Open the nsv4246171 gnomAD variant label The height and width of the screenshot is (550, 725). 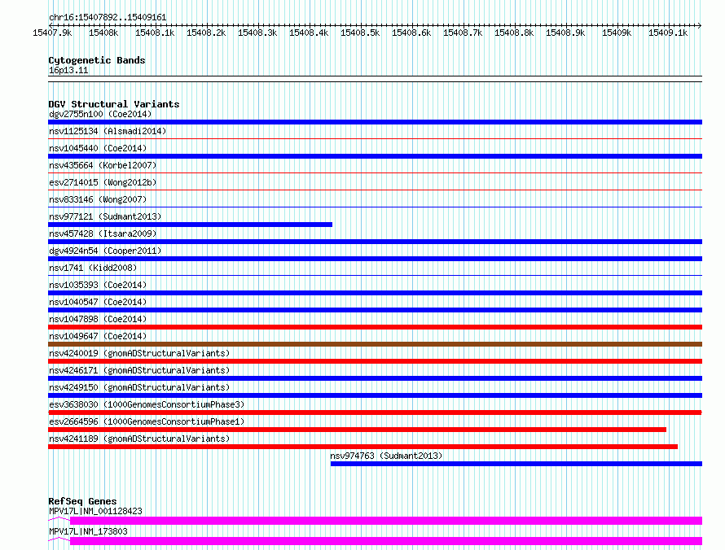[x=139, y=370]
